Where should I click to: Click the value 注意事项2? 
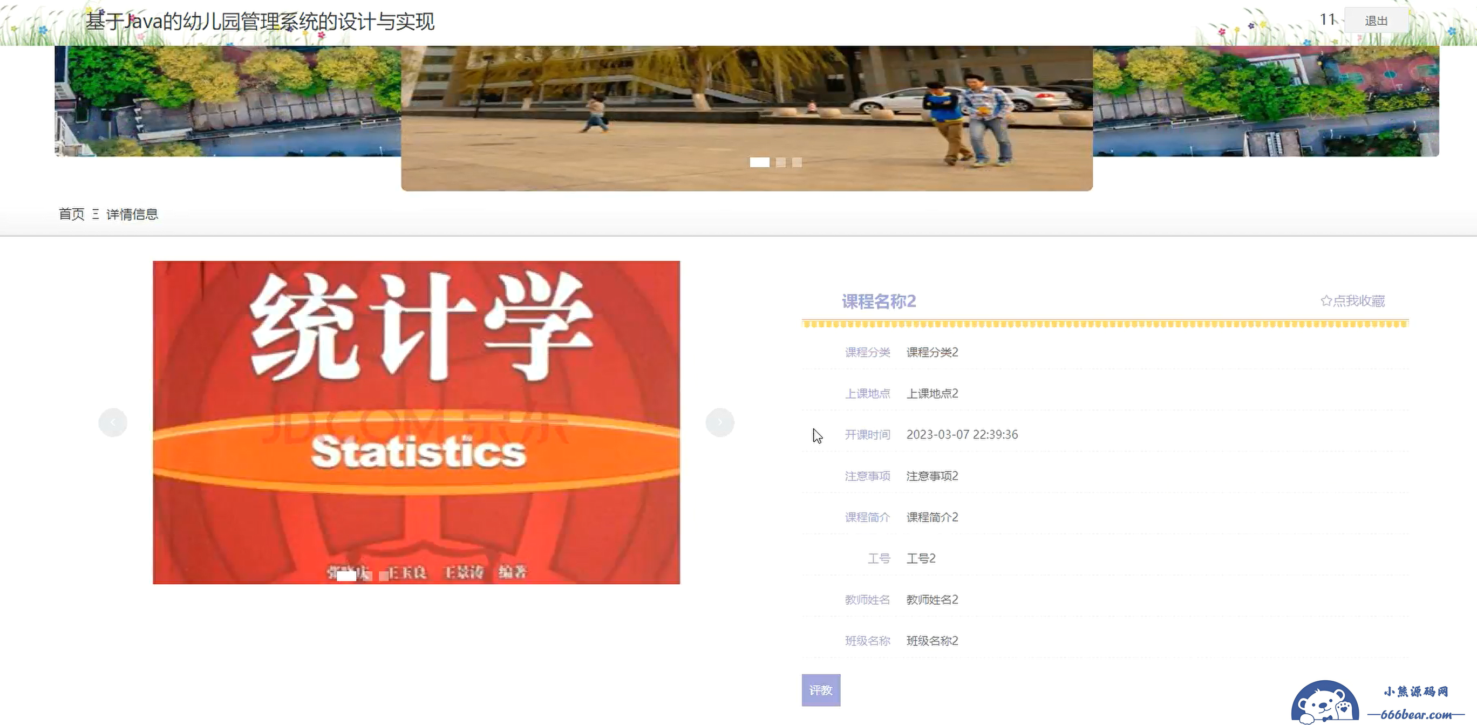pos(933,476)
